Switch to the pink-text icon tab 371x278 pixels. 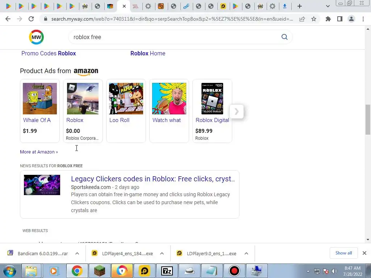(136, 7)
